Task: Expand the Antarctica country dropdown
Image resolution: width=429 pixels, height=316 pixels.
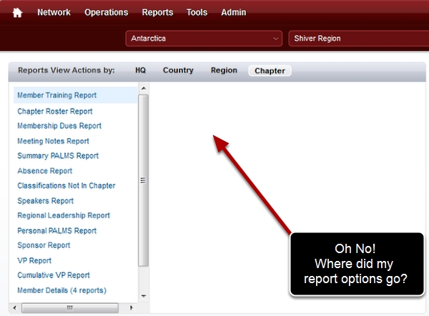Action: point(204,39)
